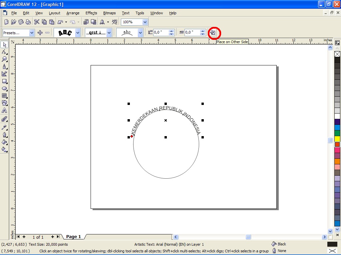Select the Zoom tool in the toolbox
This screenshot has width=341, height=255.
click(x=4, y=59)
